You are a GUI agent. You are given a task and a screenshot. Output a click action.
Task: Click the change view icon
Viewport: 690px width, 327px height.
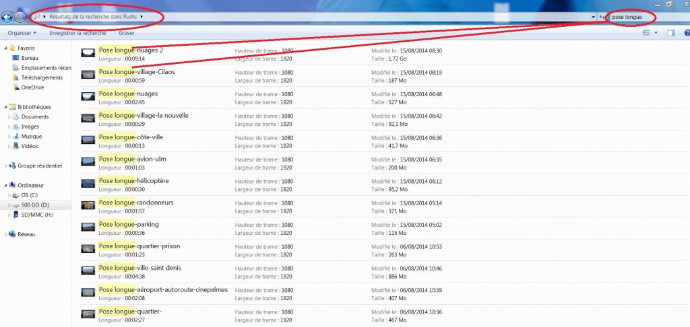pos(646,33)
